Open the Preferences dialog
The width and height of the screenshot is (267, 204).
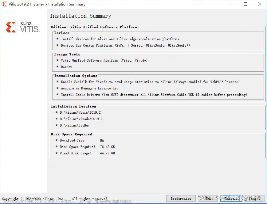pyautogui.click(x=181, y=198)
